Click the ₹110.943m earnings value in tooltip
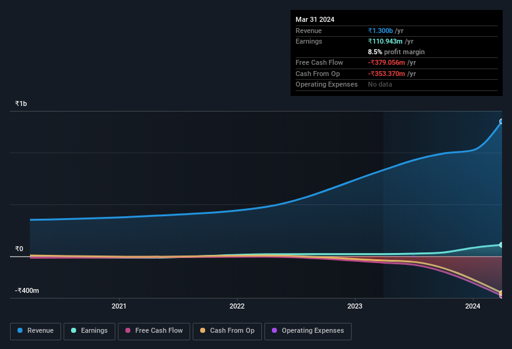 tap(385, 41)
